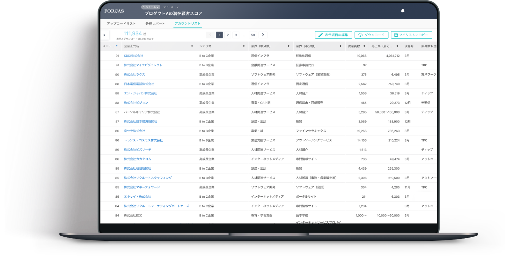Jump to page 3
The width and height of the screenshot is (505, 257).
(236, 35)
